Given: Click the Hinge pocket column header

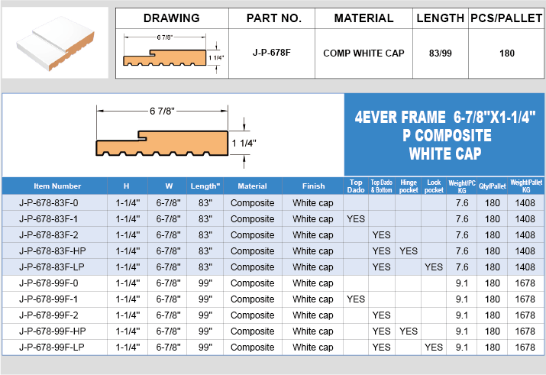Looking at the screenshot, I should pos(408,186).
